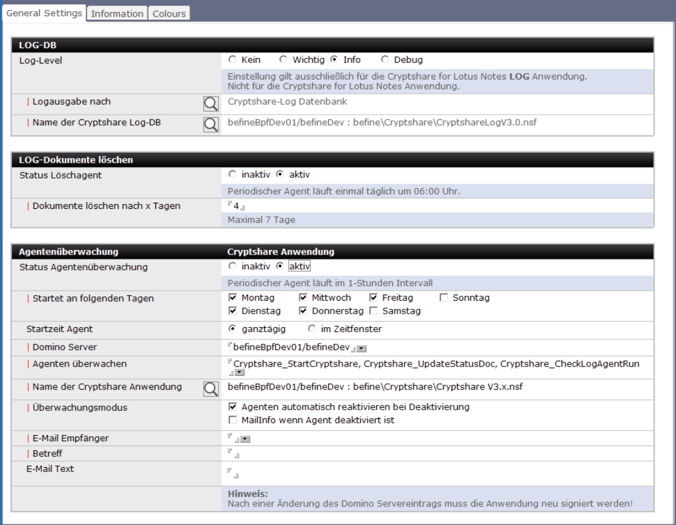Set Status Löschagent to aktiv
676x525 pixels.
(280, 174)
